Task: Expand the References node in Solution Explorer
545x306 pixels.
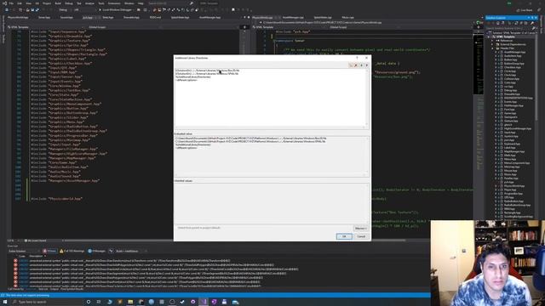Action: click(492, 41)
